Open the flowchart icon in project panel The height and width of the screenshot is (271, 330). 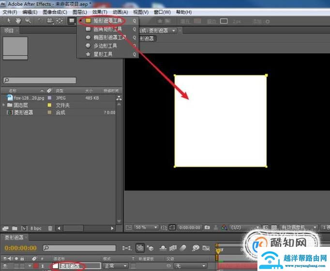click(119, 98)
